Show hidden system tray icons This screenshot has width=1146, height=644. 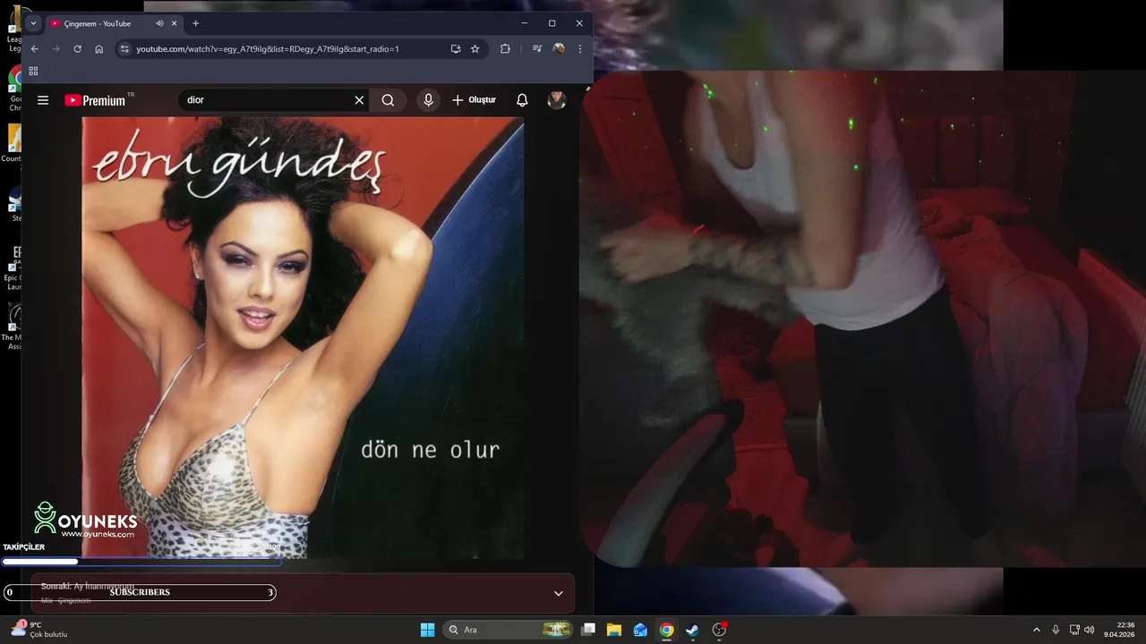[1037, 630]
